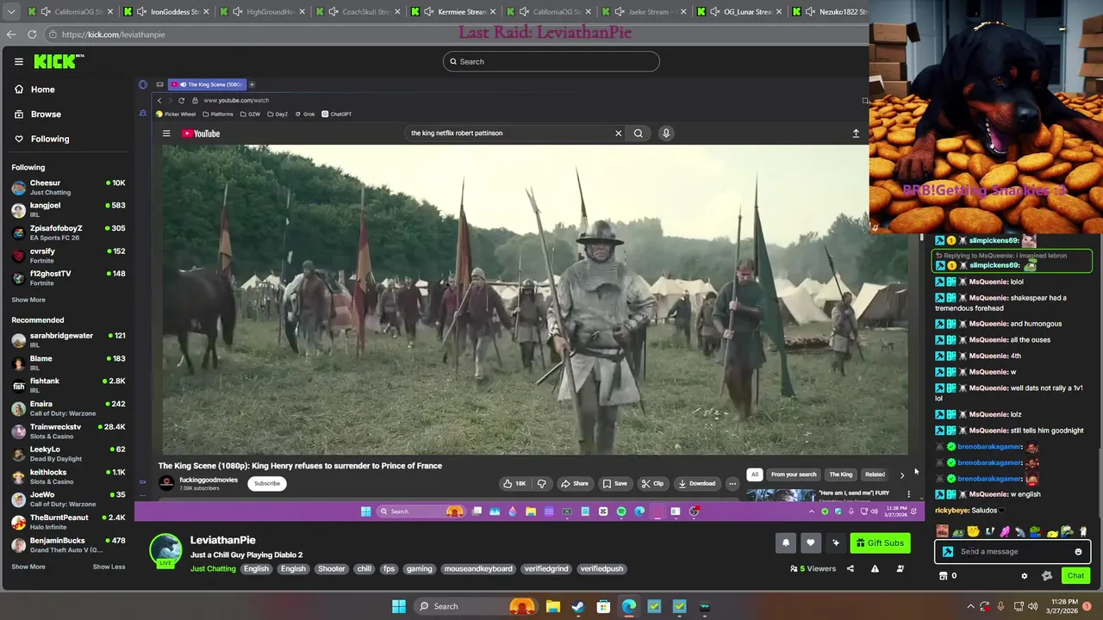The height and width of the screenshot is (620, 1103).
Task: Open the Windows Start menu on taskbar
Action: pos(399,606)
